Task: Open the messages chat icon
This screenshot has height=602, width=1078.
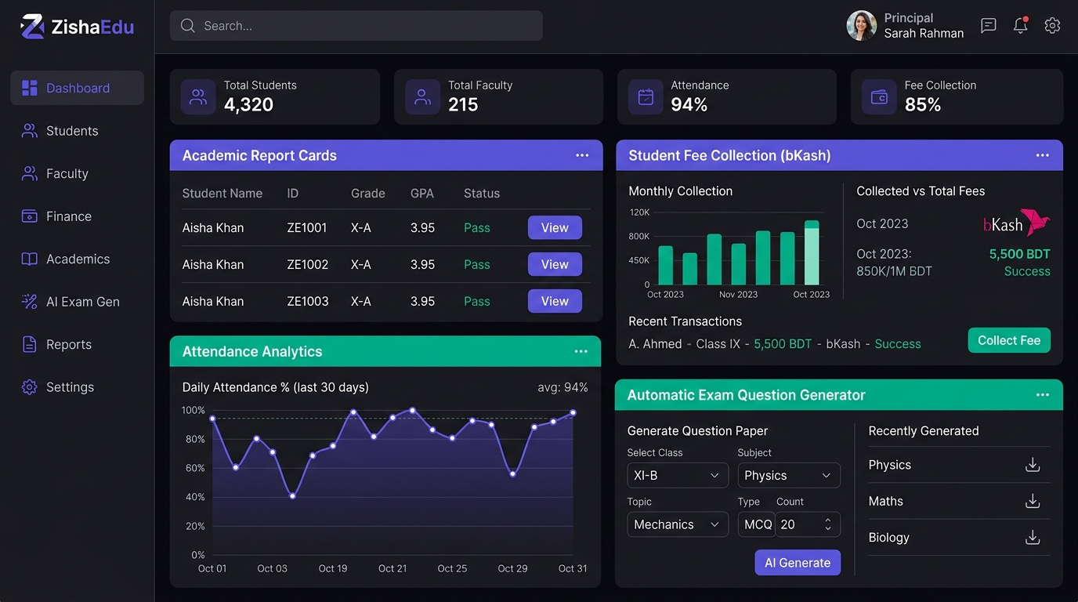Action: [989, 26]
